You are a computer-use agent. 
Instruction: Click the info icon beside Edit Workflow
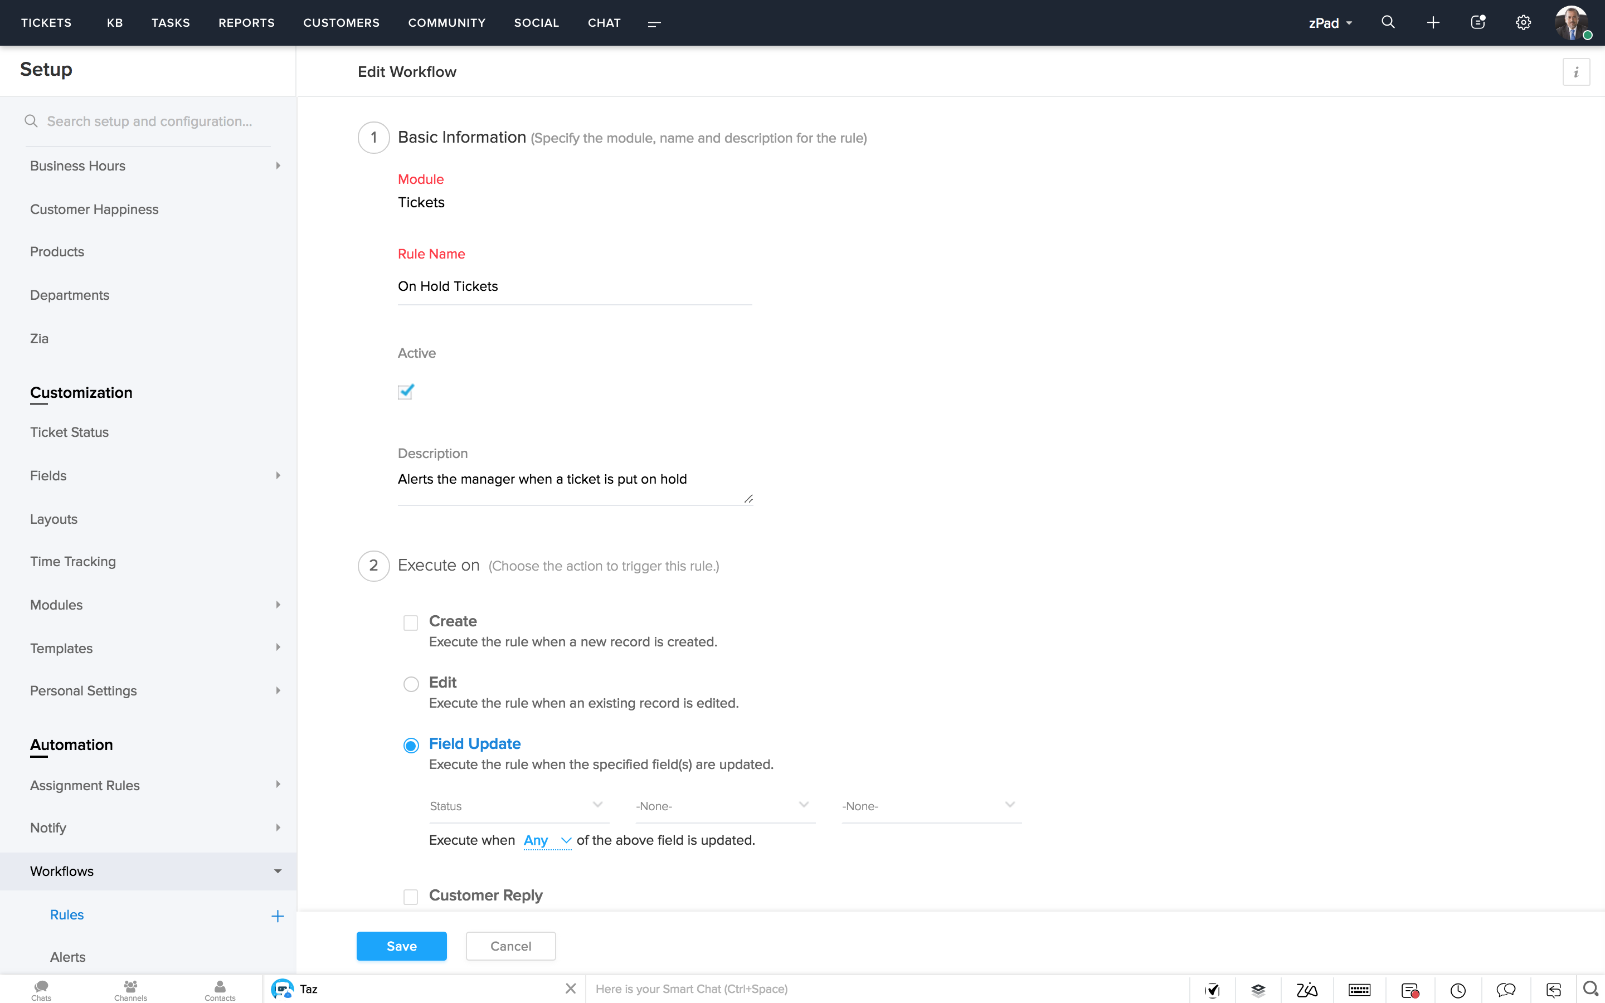(x=1576, y=72)
